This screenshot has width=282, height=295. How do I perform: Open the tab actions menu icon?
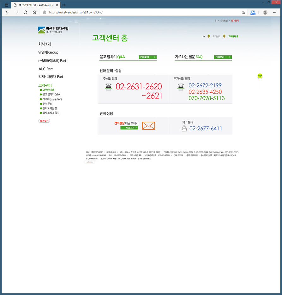coord(6,5)
